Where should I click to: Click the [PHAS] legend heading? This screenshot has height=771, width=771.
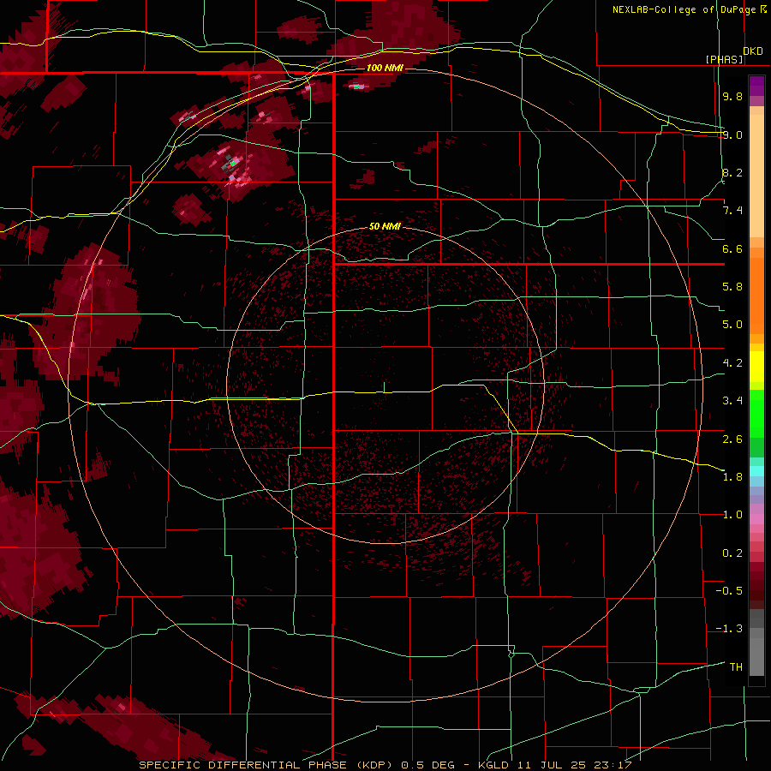pyautogui.click(x=724, y=59)
